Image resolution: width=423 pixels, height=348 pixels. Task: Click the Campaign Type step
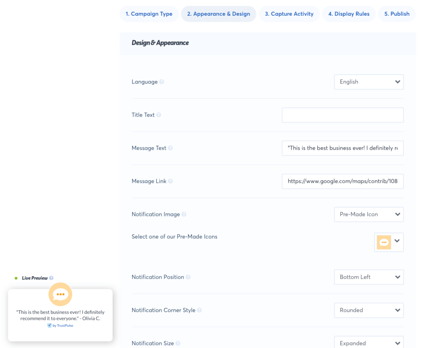149,14
